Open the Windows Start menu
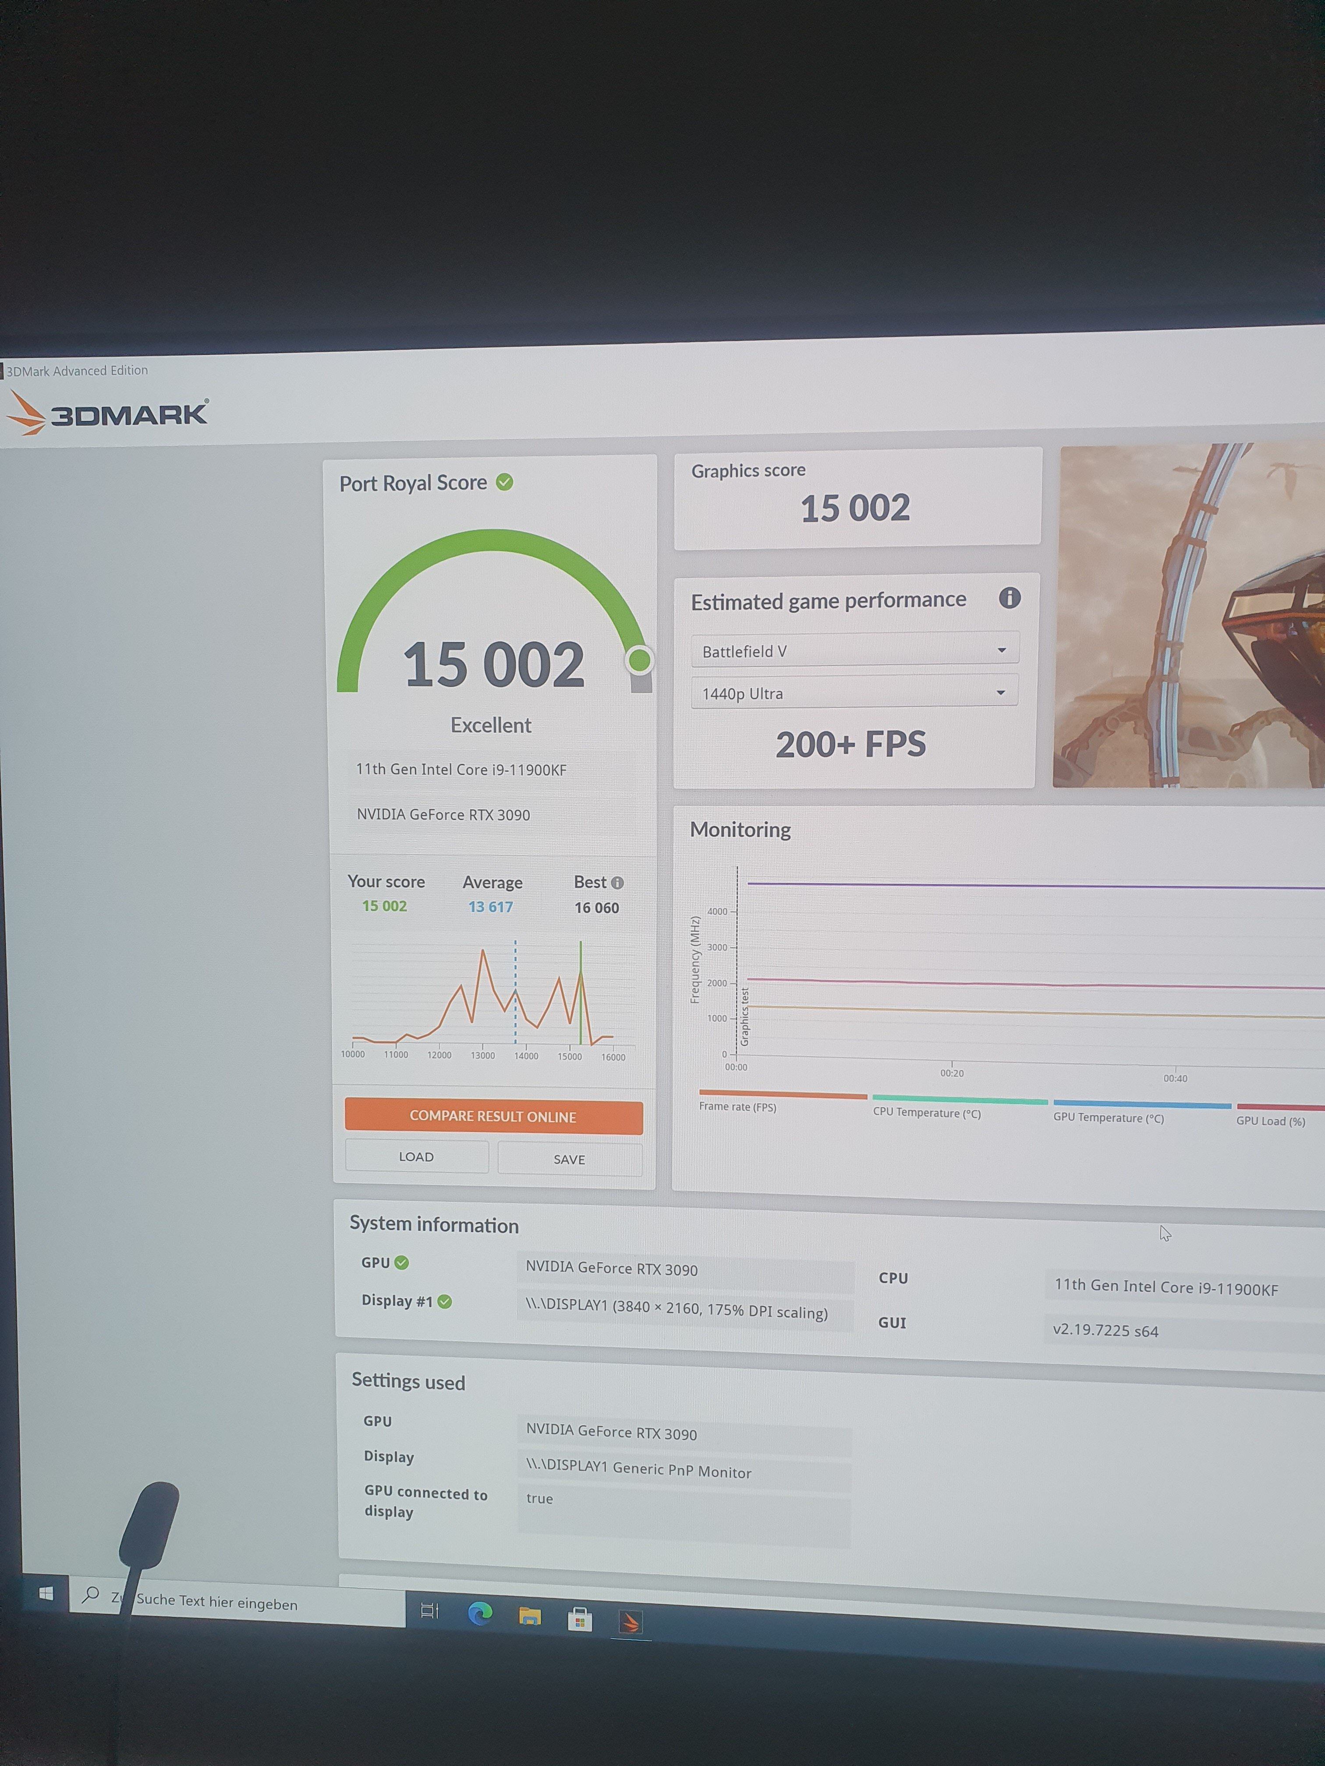The width and height of the screenshot is (1325, 1766). tap(46, 1593)
